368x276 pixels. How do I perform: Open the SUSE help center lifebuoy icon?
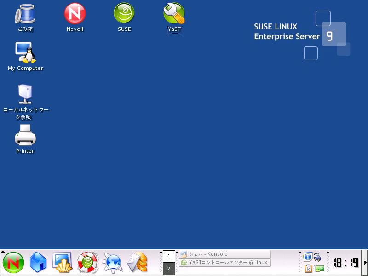point(87,262)
